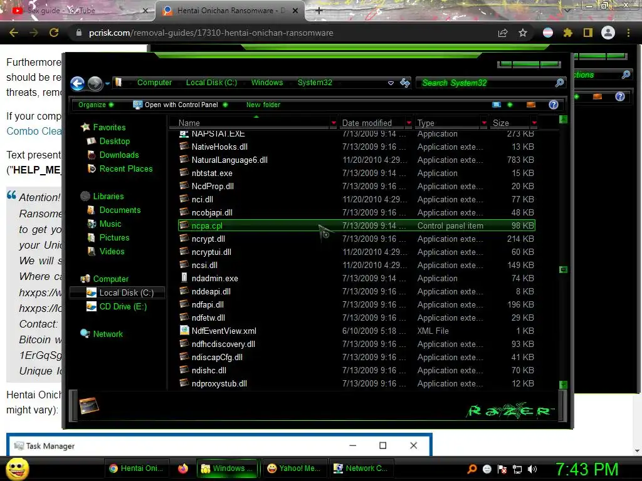This screenshot has height=481, width=642.
Task: Click the change view icon in Explorer toolbar
Action: pos(497,105)
